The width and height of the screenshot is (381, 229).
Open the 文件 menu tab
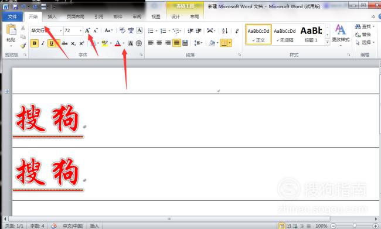[x=12, y=16]
